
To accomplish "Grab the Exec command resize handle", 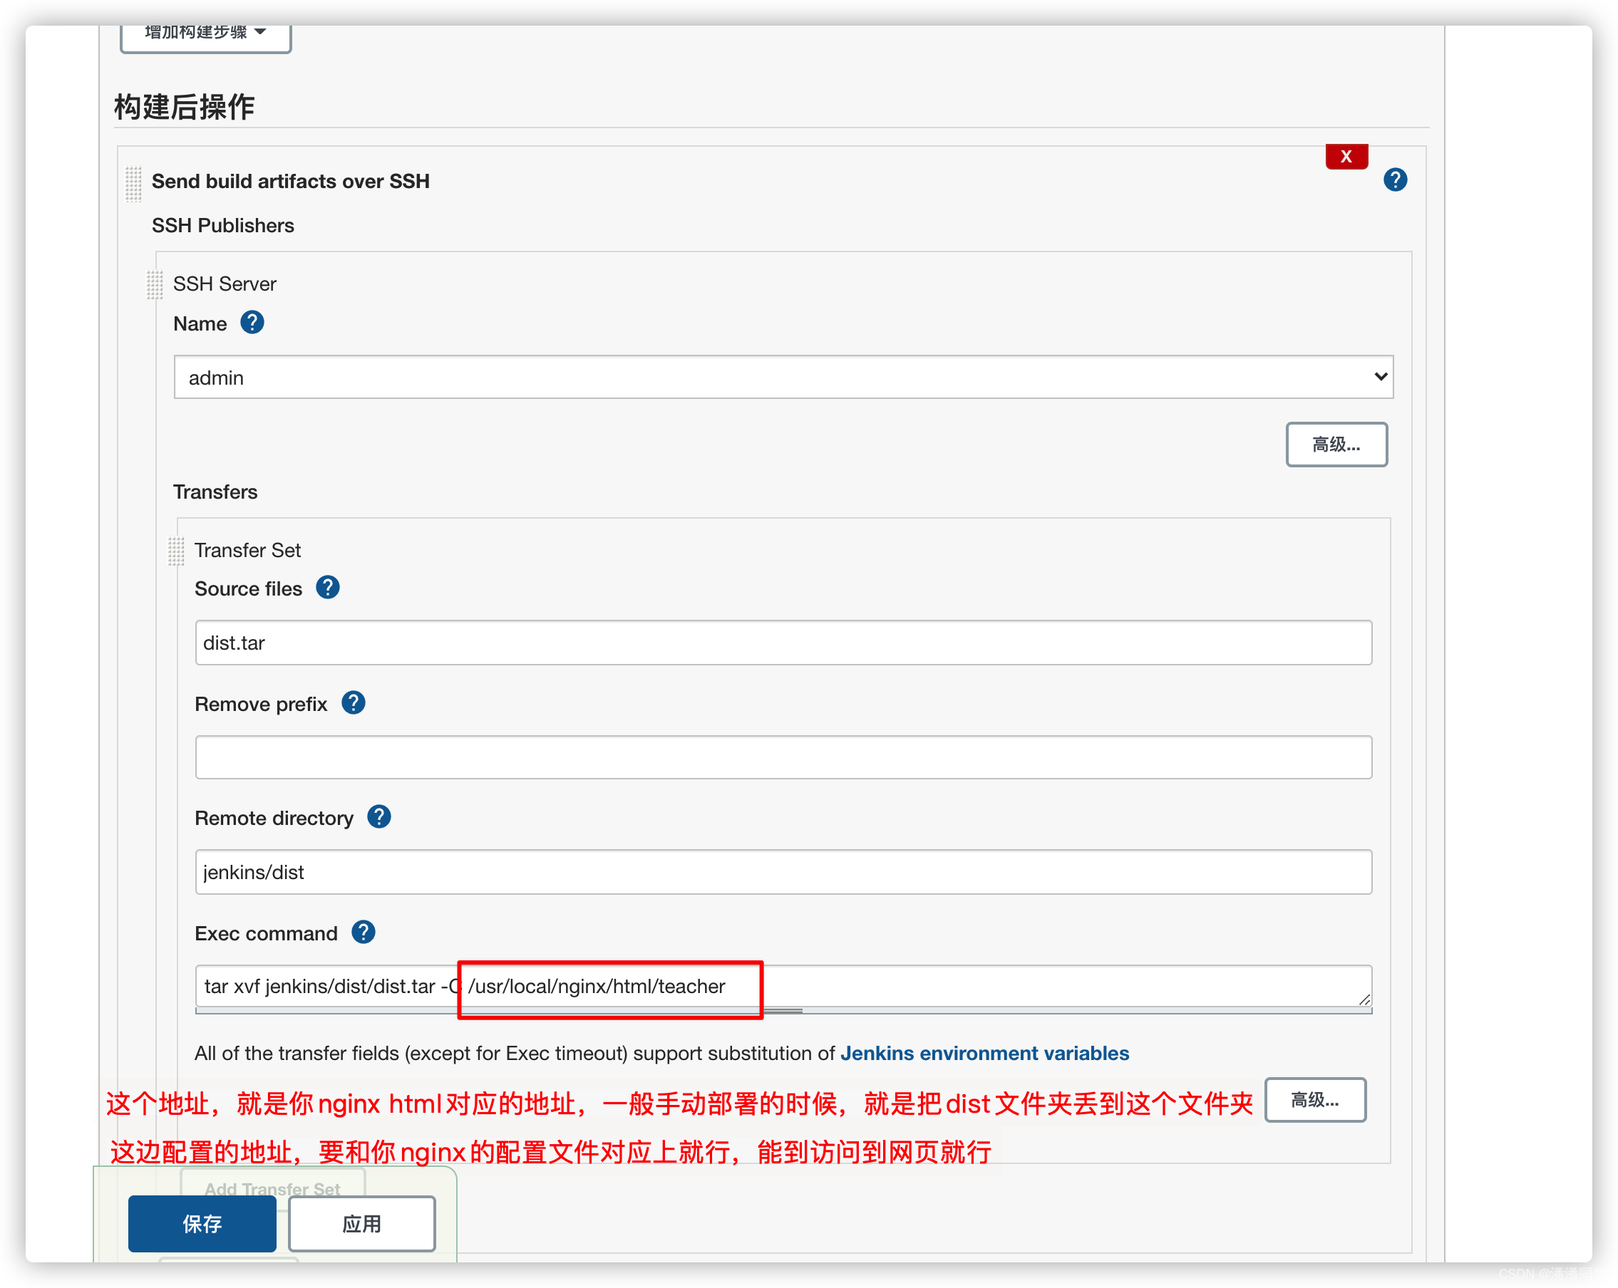I will click(x=1364, y=999).
